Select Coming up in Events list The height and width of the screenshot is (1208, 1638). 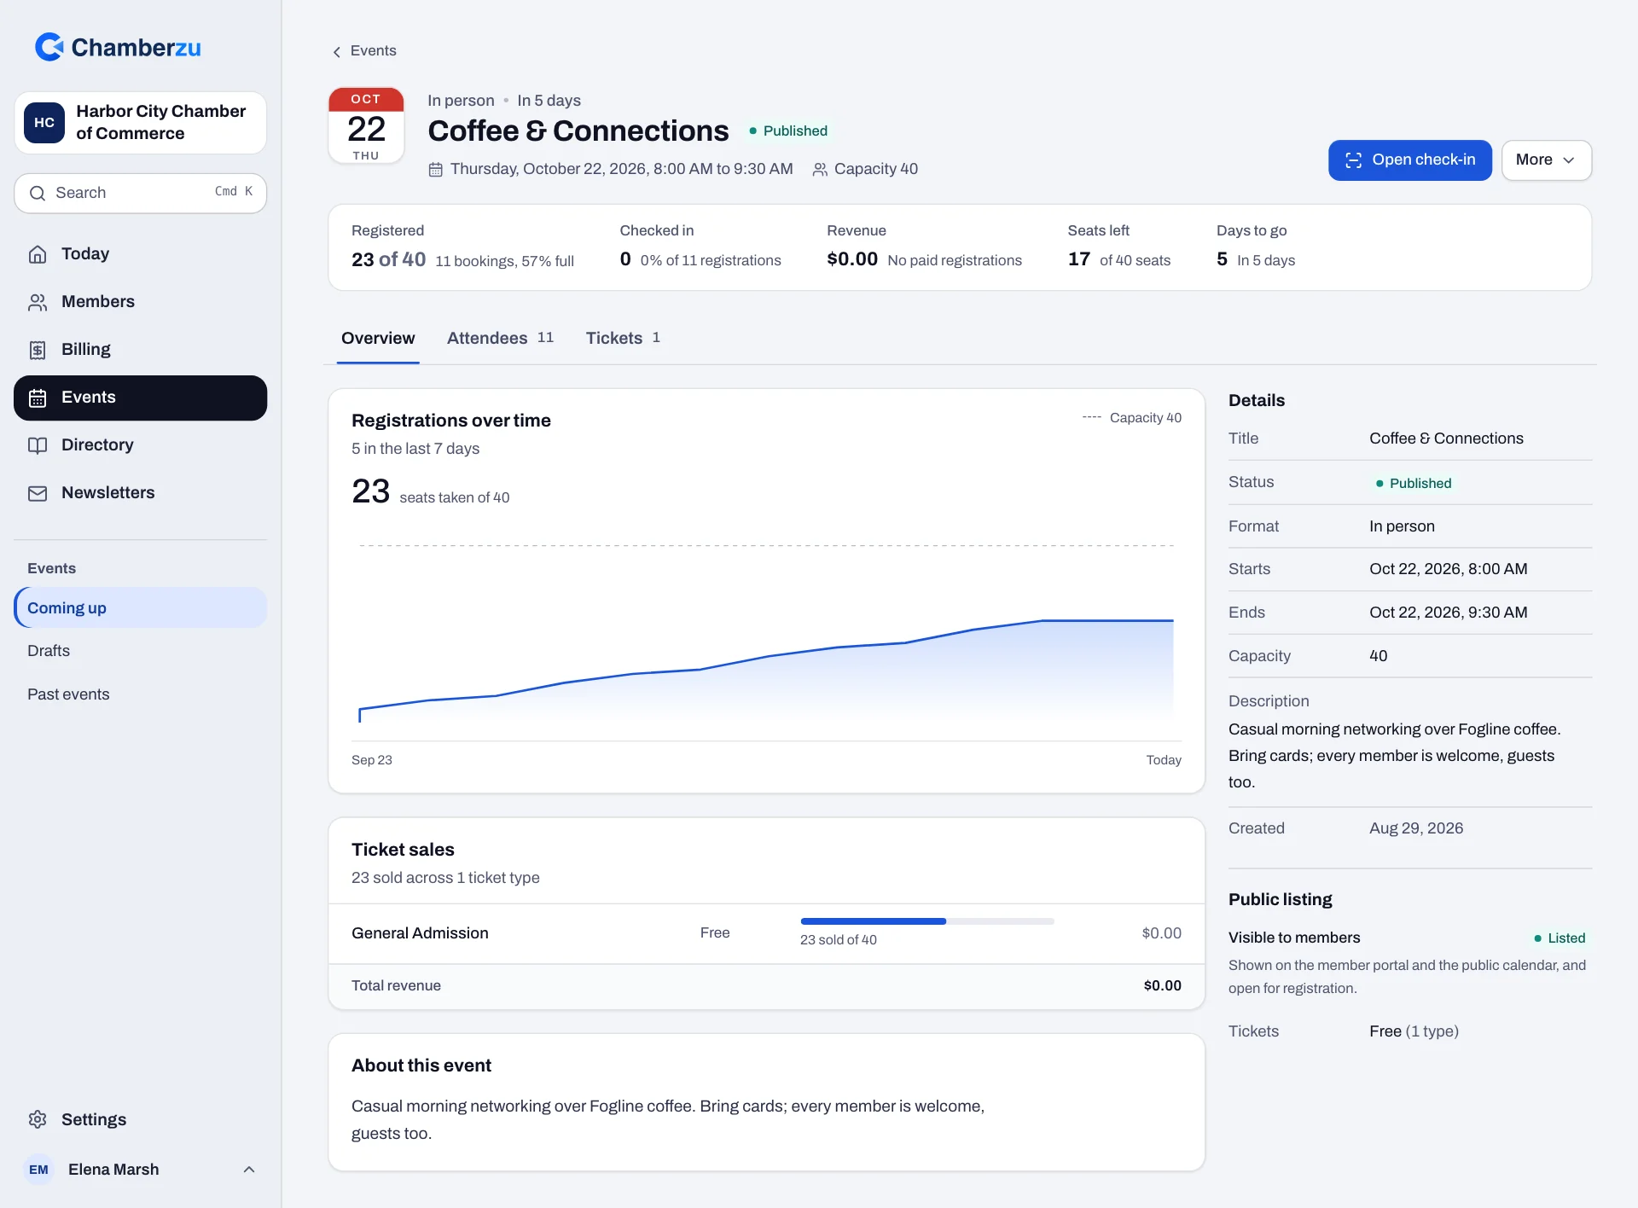pyautogui.click(x=141, y=607)
